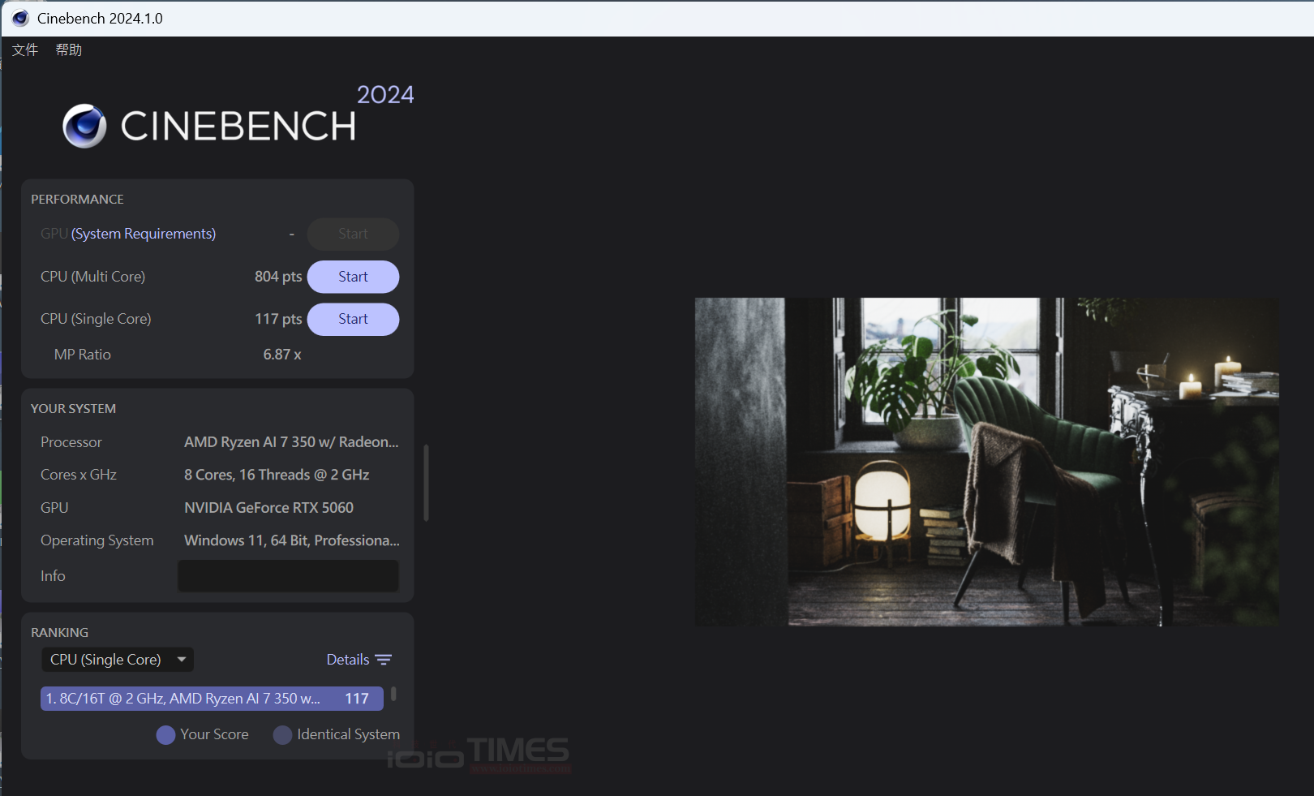The width and height of the screenshot is (1314, 796).
Task: Click the Cinebench title bar app icon
Action: click(x=20, y=18)
